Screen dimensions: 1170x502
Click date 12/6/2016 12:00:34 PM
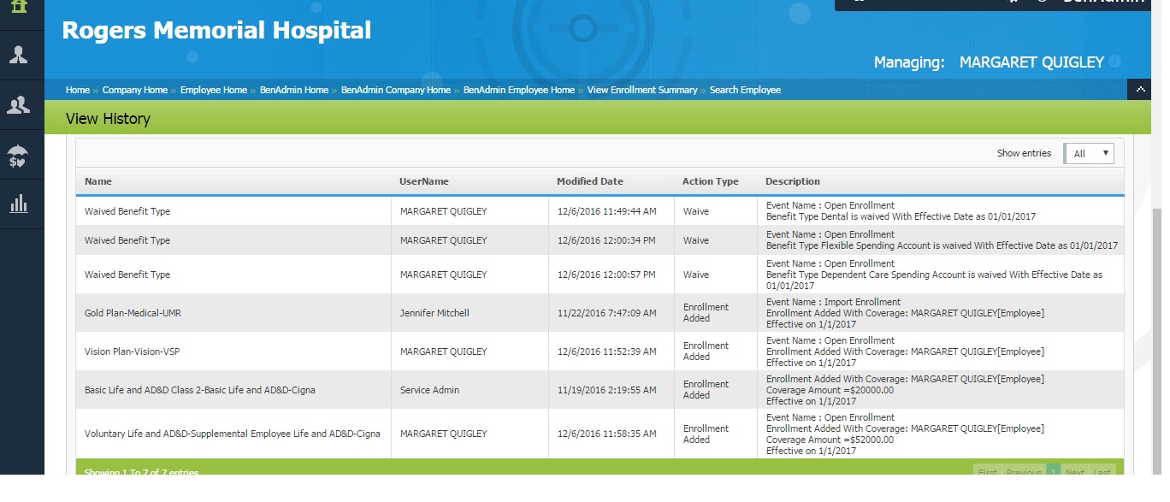pos(606,240)
